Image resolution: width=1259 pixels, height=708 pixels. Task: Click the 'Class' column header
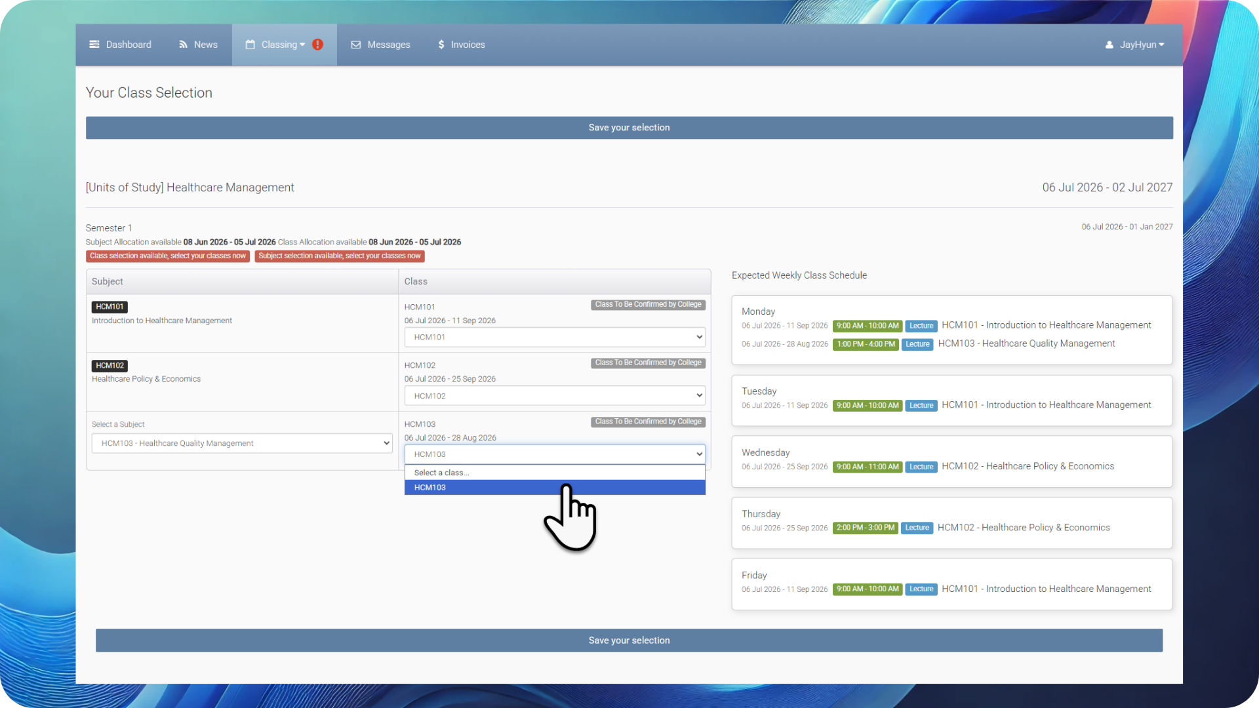click(416, 281)
